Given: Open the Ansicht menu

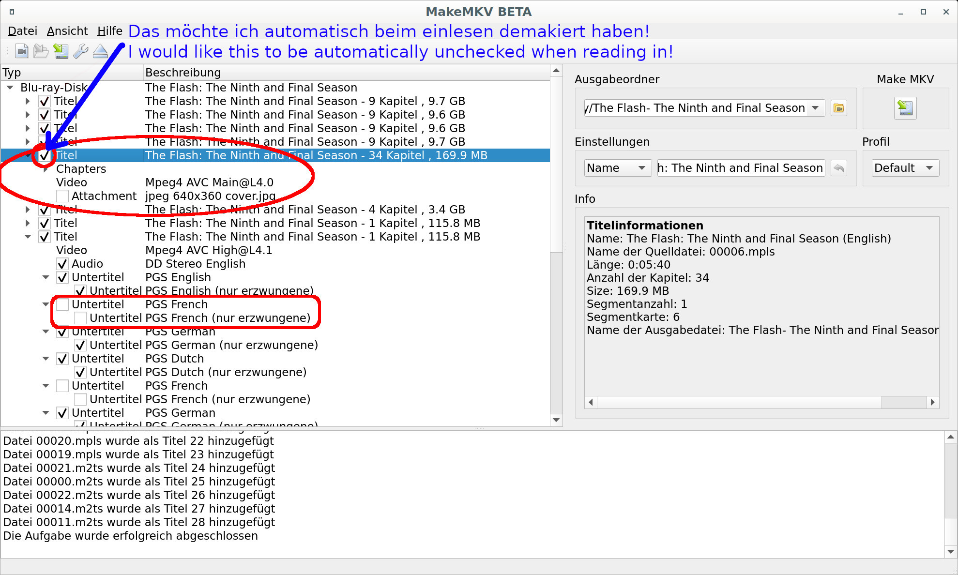Looking at the screenshot, I should [67, 31].
